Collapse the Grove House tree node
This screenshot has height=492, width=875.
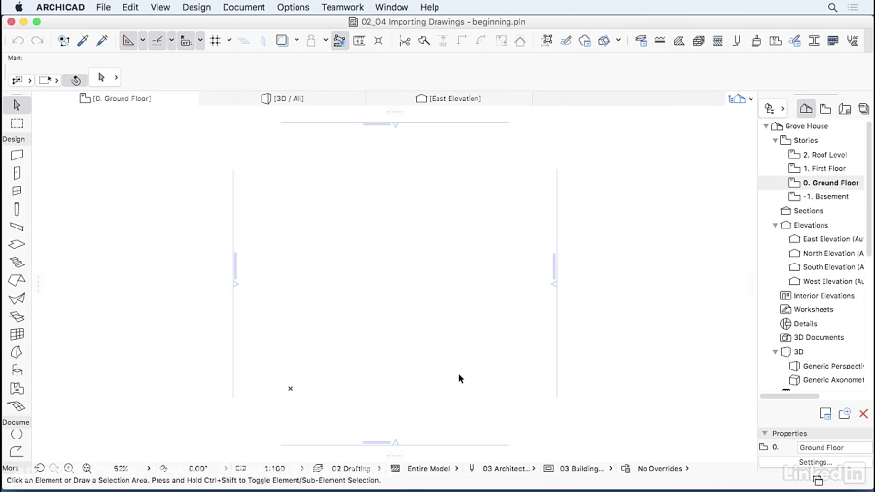766,126
